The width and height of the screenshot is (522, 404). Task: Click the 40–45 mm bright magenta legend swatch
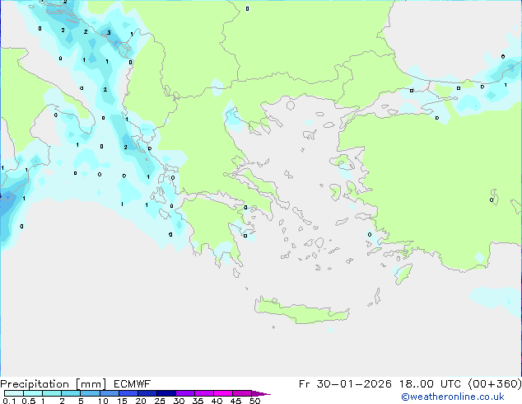pos(223,393)
